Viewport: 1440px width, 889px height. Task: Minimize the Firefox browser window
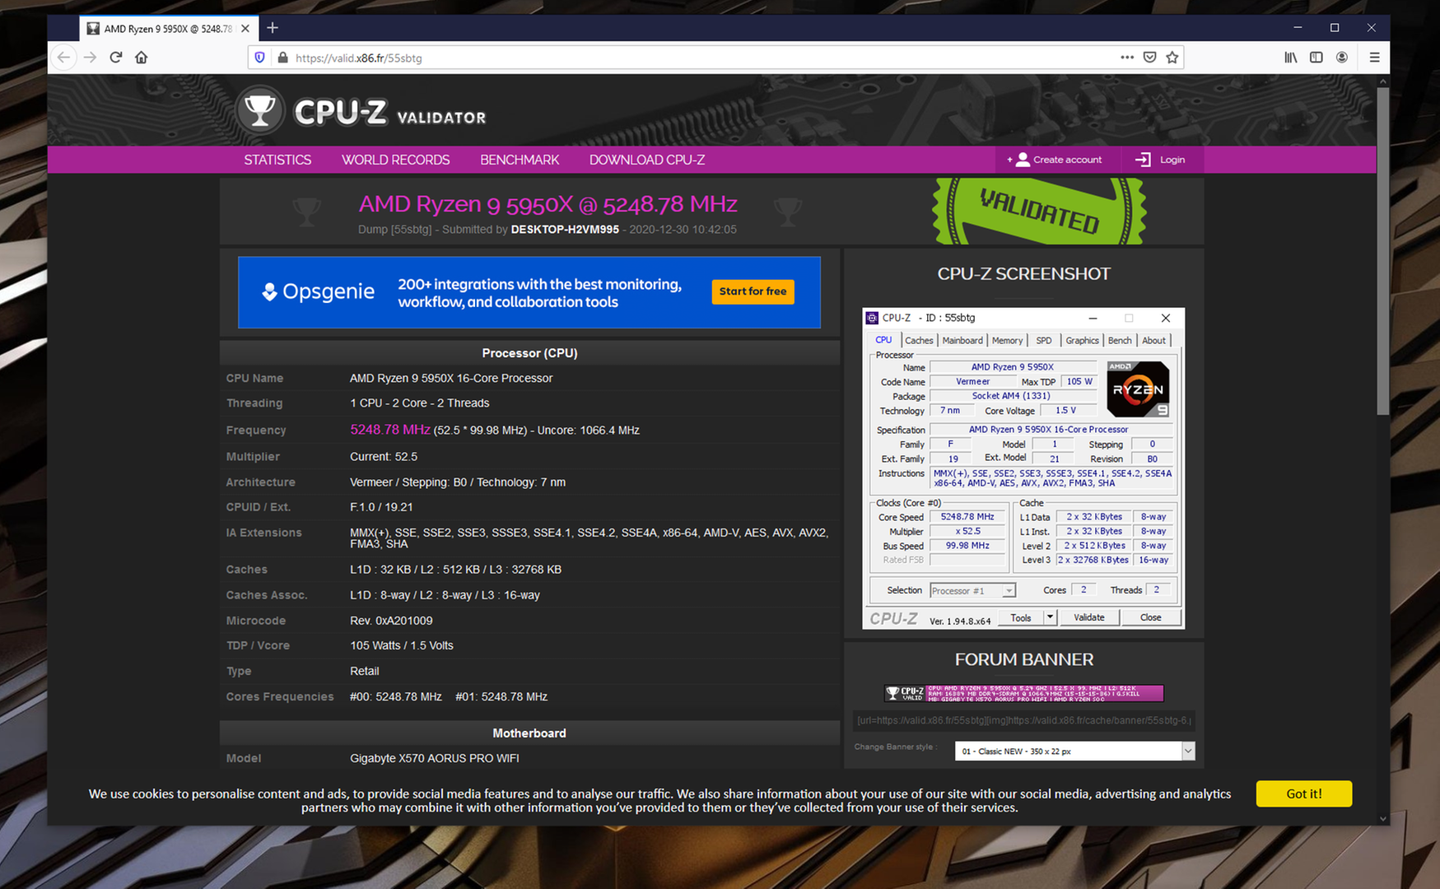click(x=1298, y=28)
